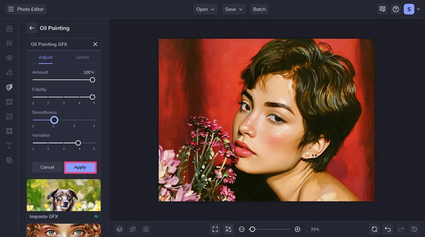This screenshot has width=425, height=237.
Task: Click the grid view icon in bottom bar
Action: [x=146, y=229]
